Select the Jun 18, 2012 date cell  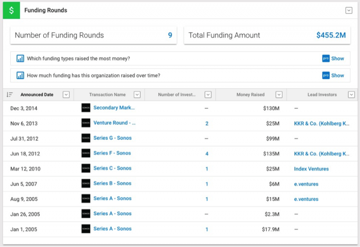(25, 154)
